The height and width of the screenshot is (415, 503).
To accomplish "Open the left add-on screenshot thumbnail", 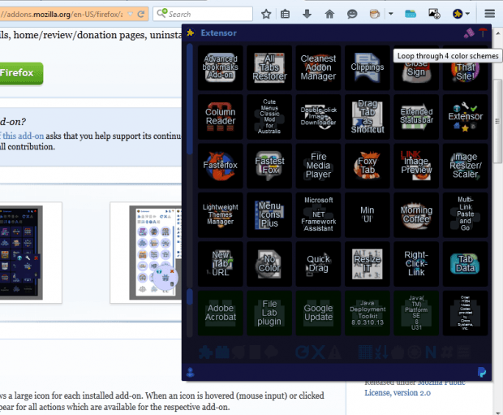I will pos(21,253).
